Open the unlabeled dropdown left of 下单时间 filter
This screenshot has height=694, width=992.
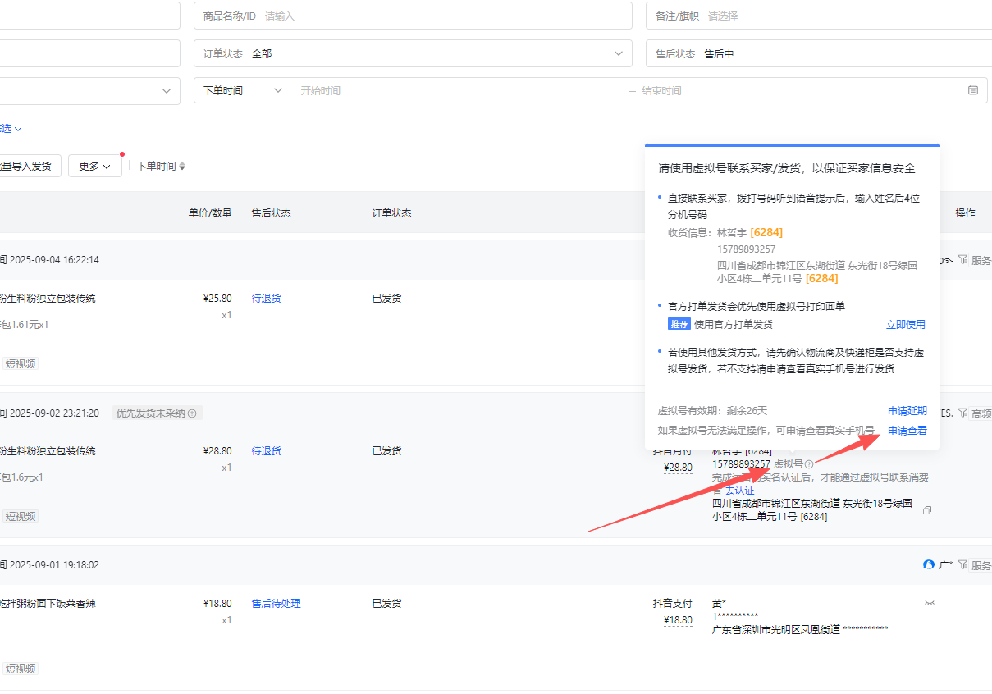click(x=90, y=90)
